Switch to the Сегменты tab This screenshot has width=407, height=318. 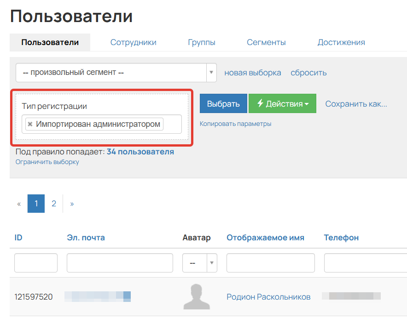tap(266, 42)
